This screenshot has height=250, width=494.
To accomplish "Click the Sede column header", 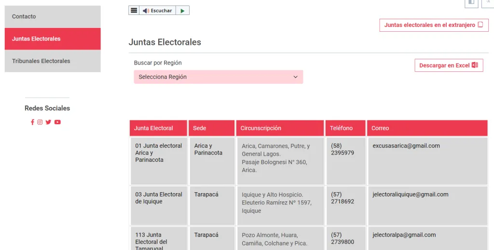I will tap(211, 128).
